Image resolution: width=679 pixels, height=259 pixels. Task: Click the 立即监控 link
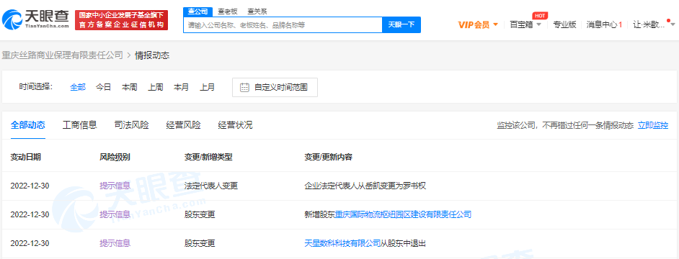(653, 125)
